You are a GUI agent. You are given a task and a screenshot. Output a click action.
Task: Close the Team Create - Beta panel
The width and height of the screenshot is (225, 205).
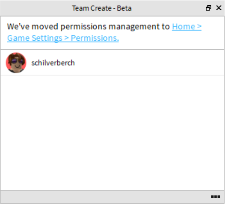219,8
